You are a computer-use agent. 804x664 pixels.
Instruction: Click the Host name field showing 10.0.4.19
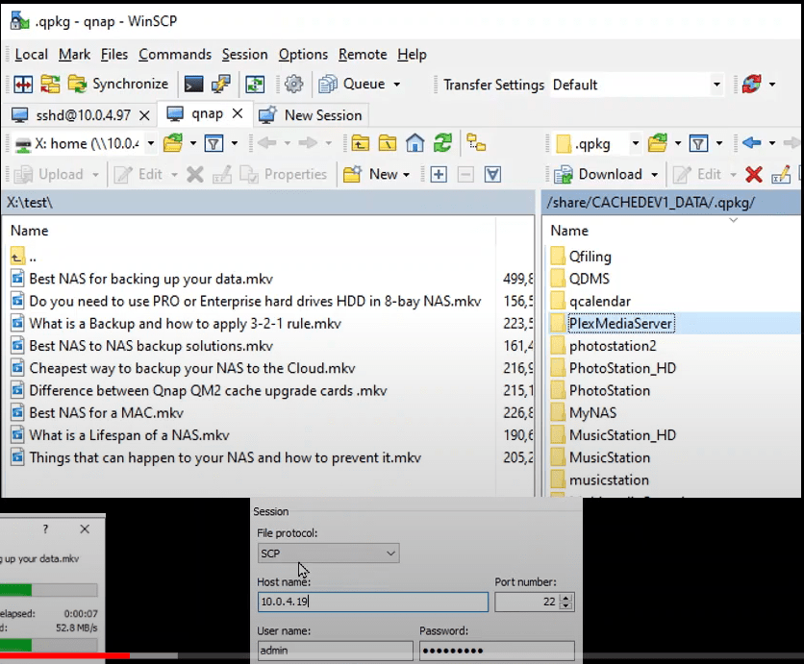pyautogui.click(x=373, y=602)
